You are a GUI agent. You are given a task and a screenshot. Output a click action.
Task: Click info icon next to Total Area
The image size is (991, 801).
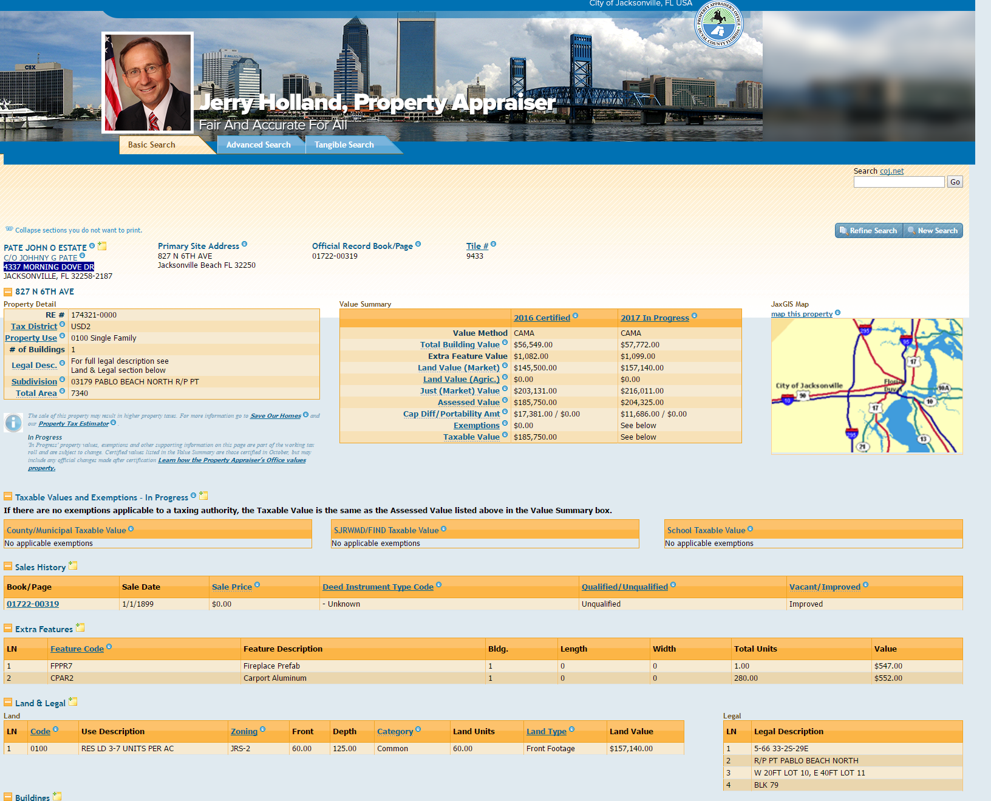click(x=62, y=391)
